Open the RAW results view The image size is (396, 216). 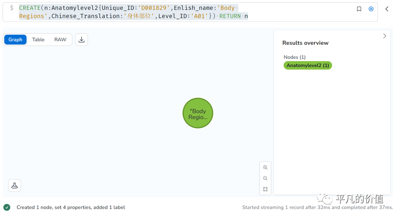point(60,40)
